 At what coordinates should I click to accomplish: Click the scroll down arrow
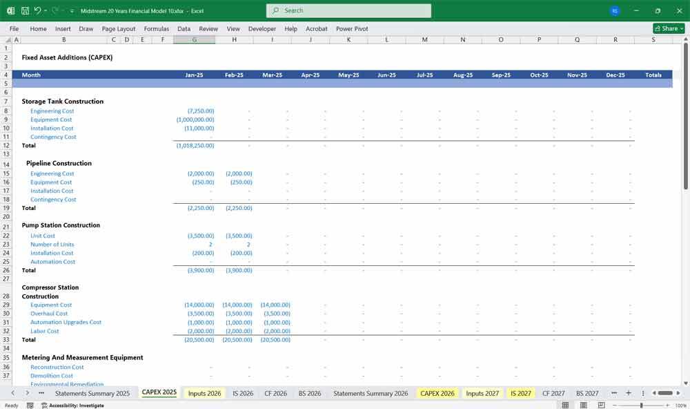[x=686, y=383]
